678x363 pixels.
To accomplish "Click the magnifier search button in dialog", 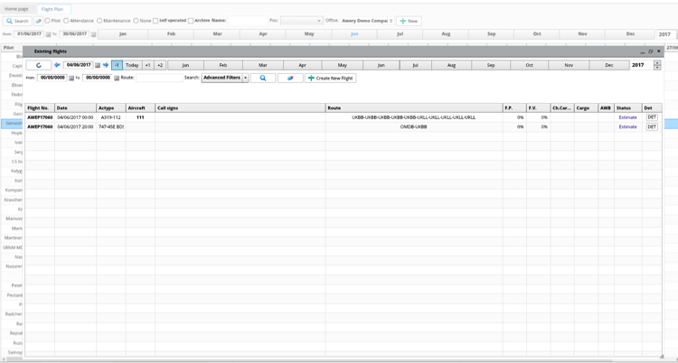I will pos(263,79).
